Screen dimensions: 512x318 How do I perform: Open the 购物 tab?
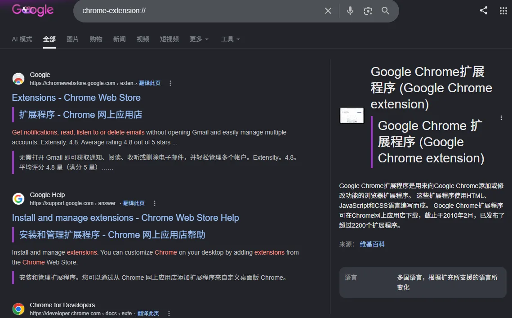96,39
